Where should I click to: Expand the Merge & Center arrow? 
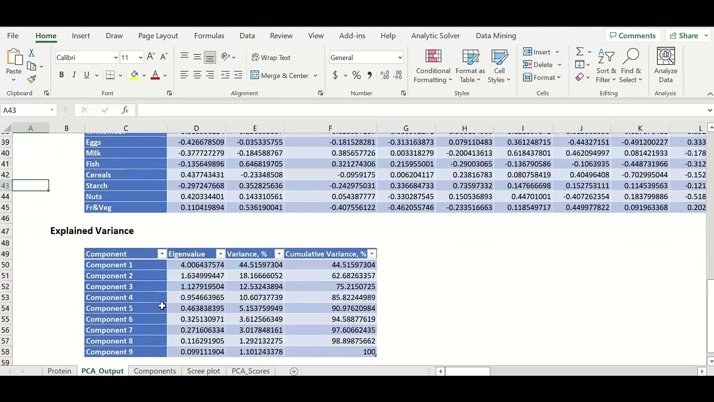point(315,75)
